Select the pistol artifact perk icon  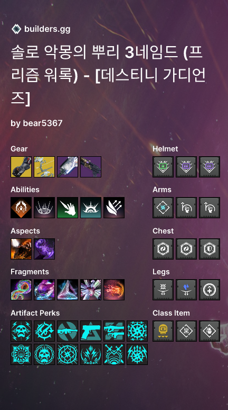coord(91,331)
